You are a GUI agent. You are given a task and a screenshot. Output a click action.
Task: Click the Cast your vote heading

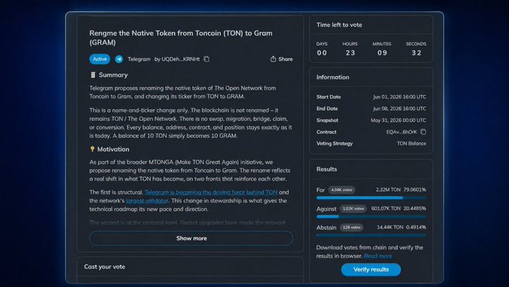(x=105, y=267)
